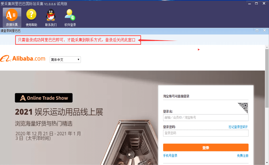Minimize the main application window
The width and height of the screenshot is (269, 165).
249,3
